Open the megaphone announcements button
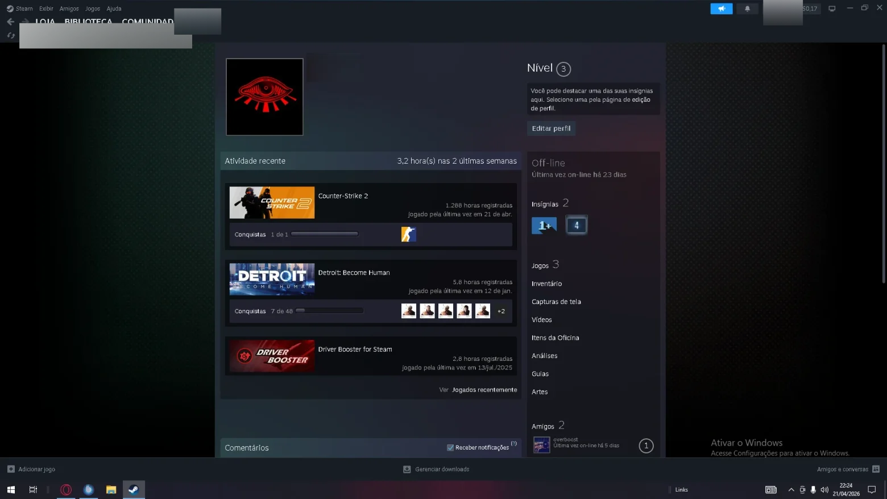 pyautogui.click(x=722, y=9)
